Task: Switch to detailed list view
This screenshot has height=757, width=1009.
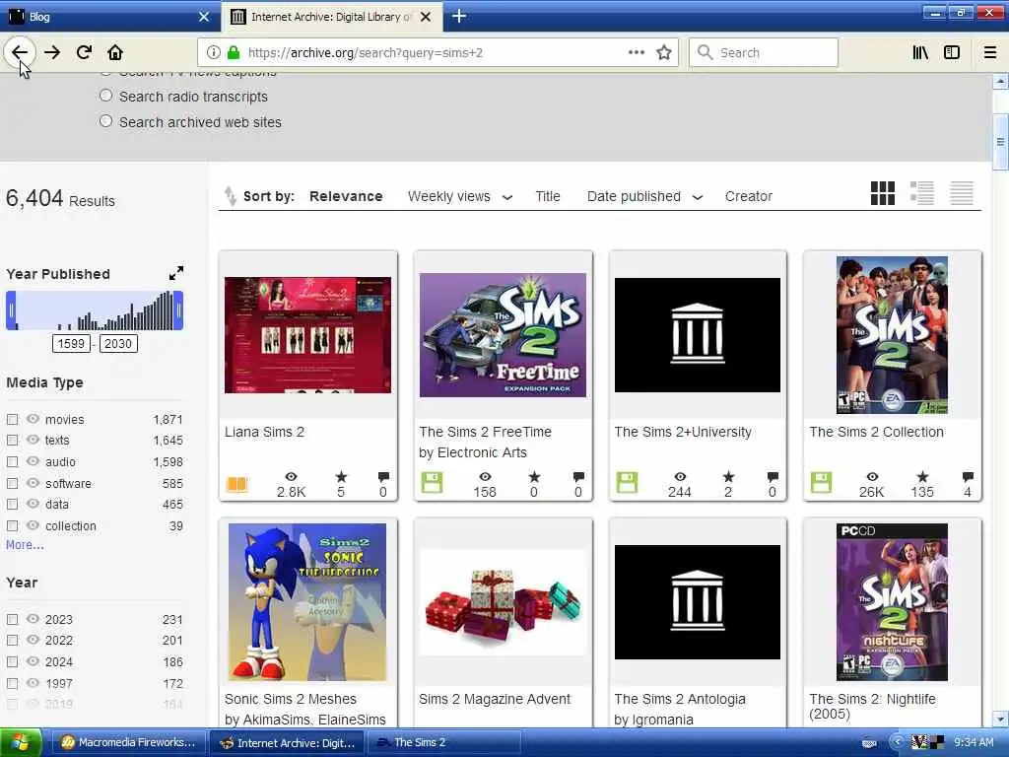Action: coord(922,193)
